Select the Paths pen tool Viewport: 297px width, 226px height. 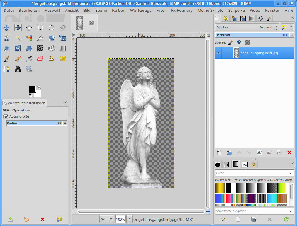click(6, 69)
